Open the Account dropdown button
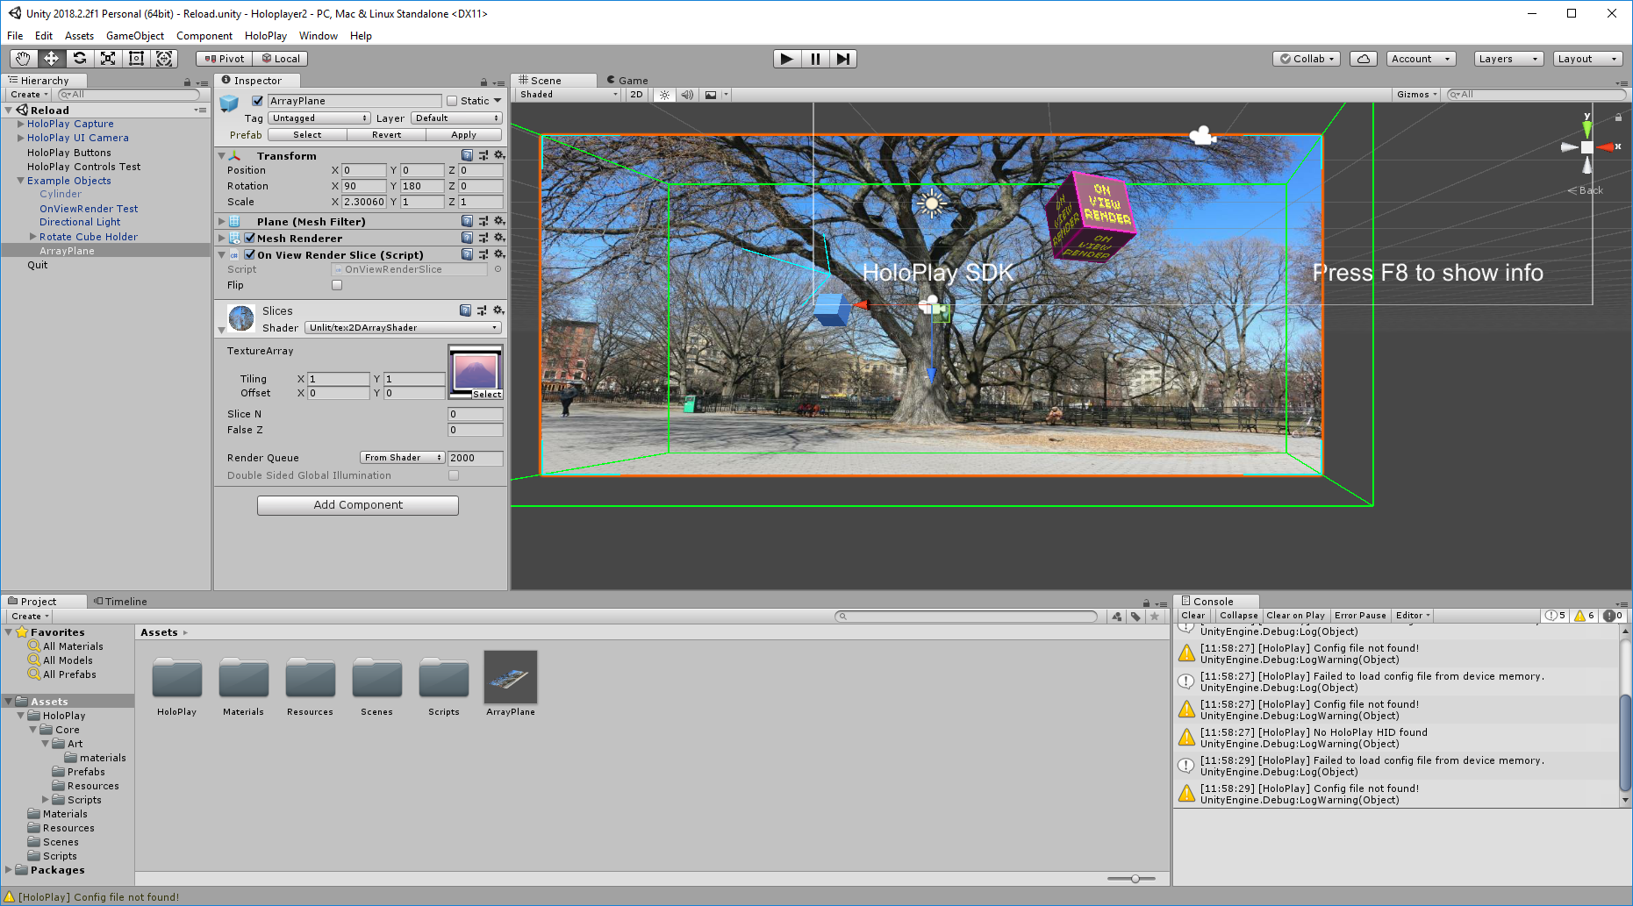This screenshot has height=906, width=1633. [1422, 59]
